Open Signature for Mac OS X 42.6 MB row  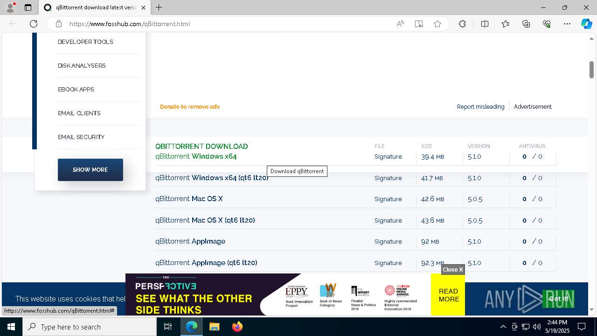coord(388,199)
